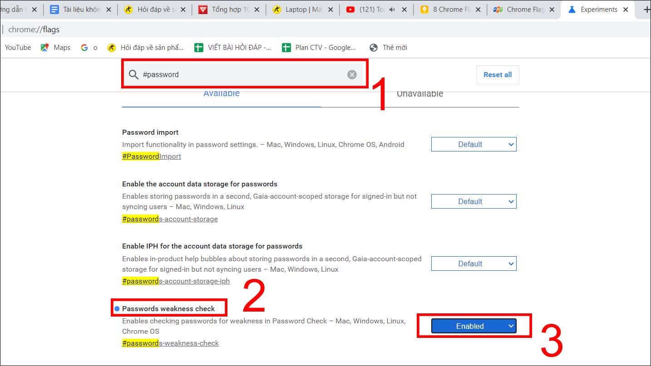Close the Hỏi đáp về tab
This screenshot has width=651, height=366.
coord(183,10)
